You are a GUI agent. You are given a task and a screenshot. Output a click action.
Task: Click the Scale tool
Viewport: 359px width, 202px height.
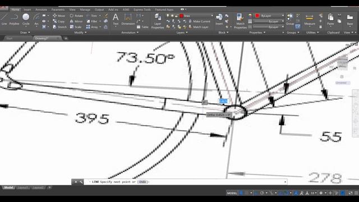coord(76,27)
